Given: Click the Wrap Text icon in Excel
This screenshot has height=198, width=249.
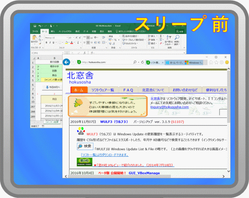Looking at the screenshot, I should click(x=104, y=38).
